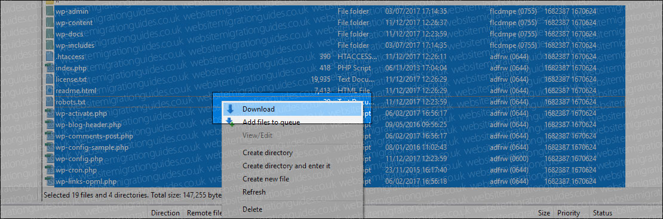Click the date 23/11/2015 16:17:40
This screenshot has height=219, width=663.
pos(416,171)
